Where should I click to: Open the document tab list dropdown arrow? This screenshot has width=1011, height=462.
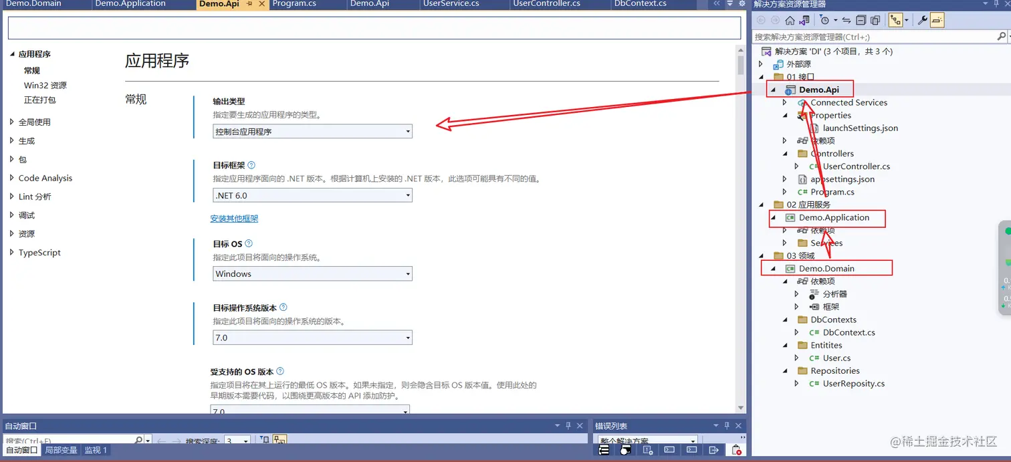(729, 4)
